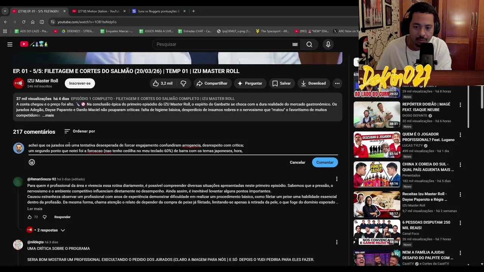
Task: Open options for Receitas Izu Master Roll video
Action: click(x=460, y=195)
